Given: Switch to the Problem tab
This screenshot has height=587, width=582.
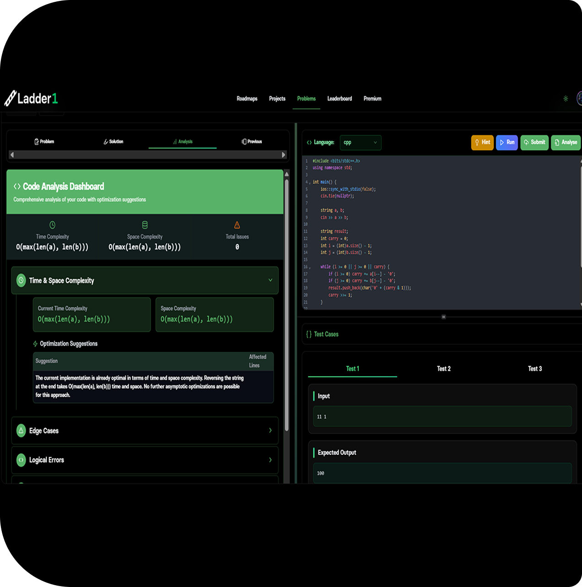Looking at the screenshot, I should pyautogui.click(x=44, y=142).
